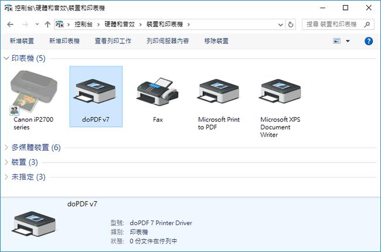Go up one level with up arrow
The height and width of the screenshot is (252, 381).
(47, 25)
